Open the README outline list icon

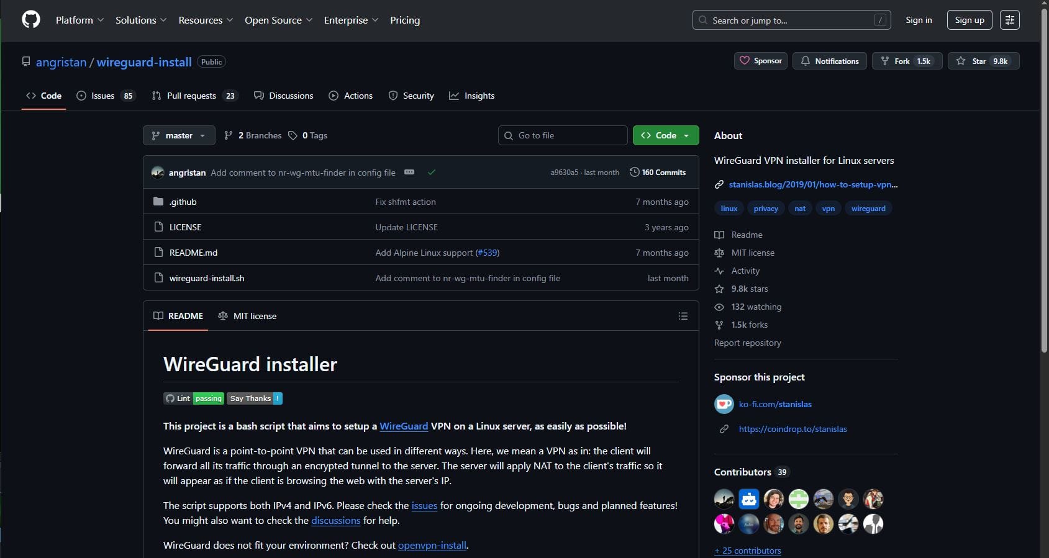683,316
